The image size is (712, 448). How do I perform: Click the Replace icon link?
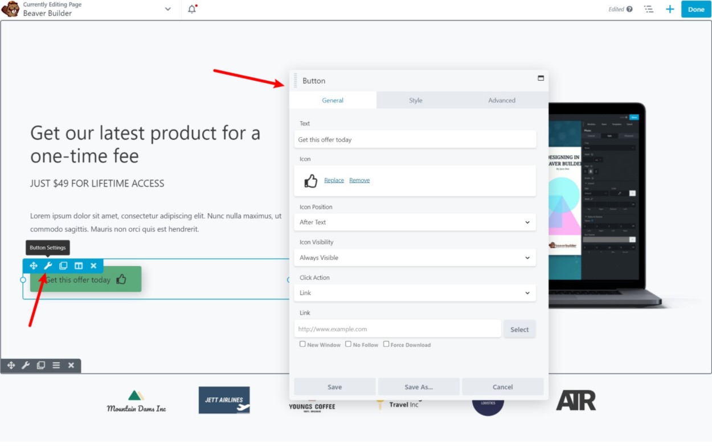pyautogui.click(x=334, y=180)
